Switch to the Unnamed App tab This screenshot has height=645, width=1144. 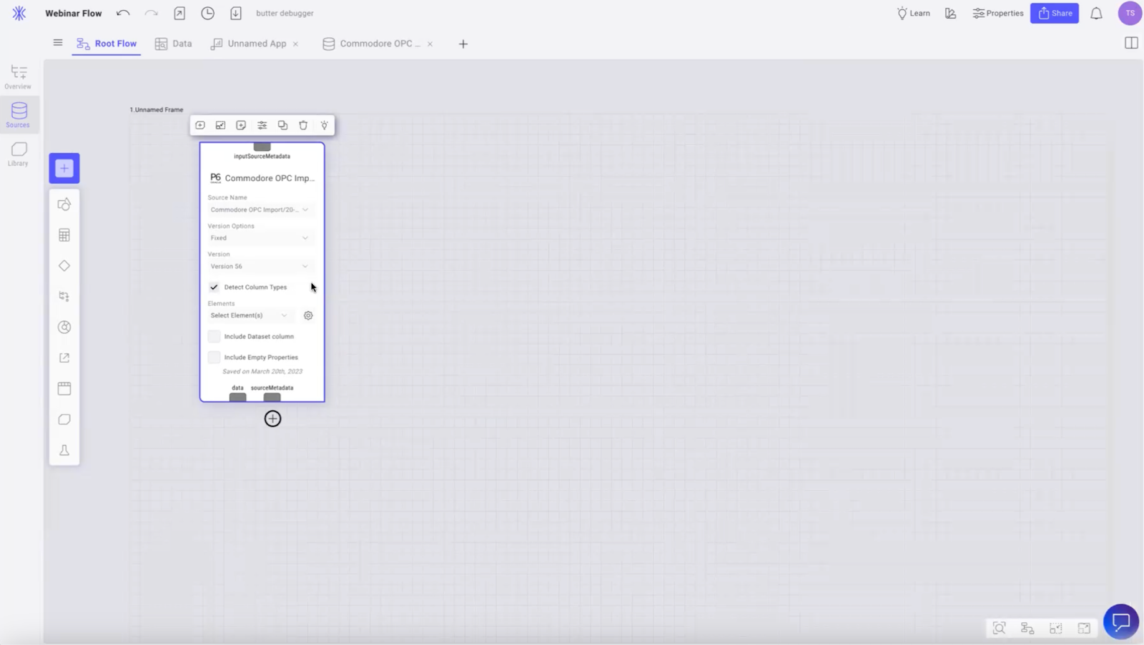point(250,44)
